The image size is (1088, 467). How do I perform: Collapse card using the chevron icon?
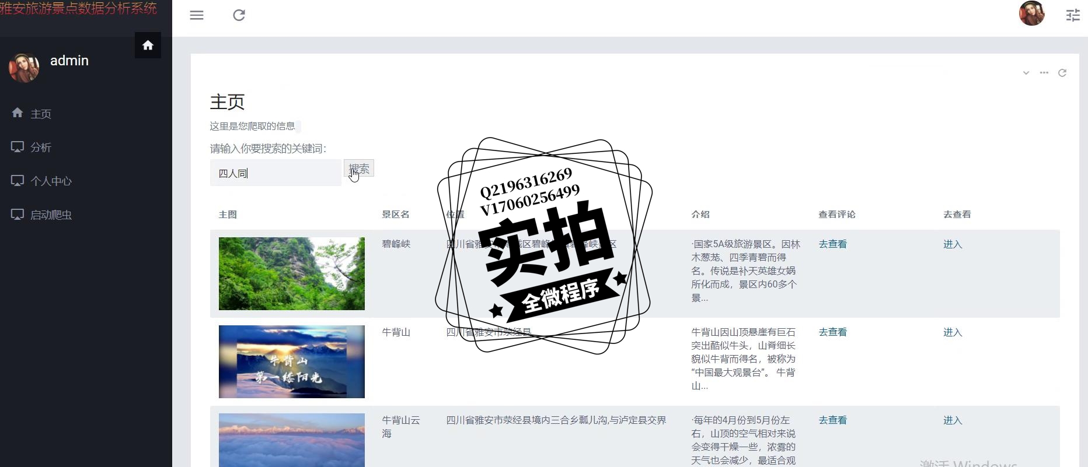pos(1026,73)
